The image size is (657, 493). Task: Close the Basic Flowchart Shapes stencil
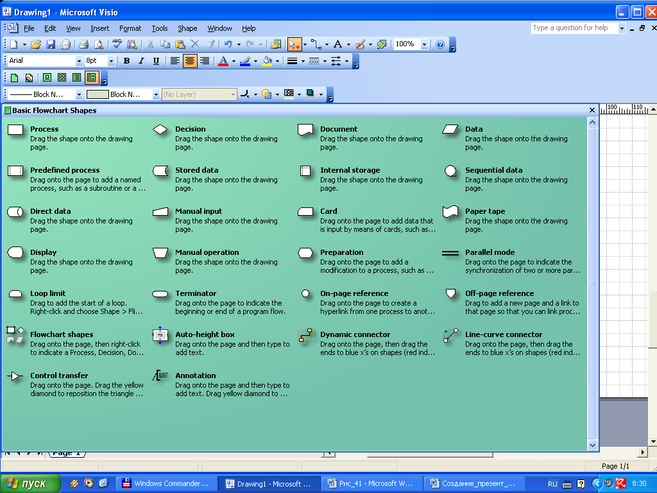tap(592, 110)
